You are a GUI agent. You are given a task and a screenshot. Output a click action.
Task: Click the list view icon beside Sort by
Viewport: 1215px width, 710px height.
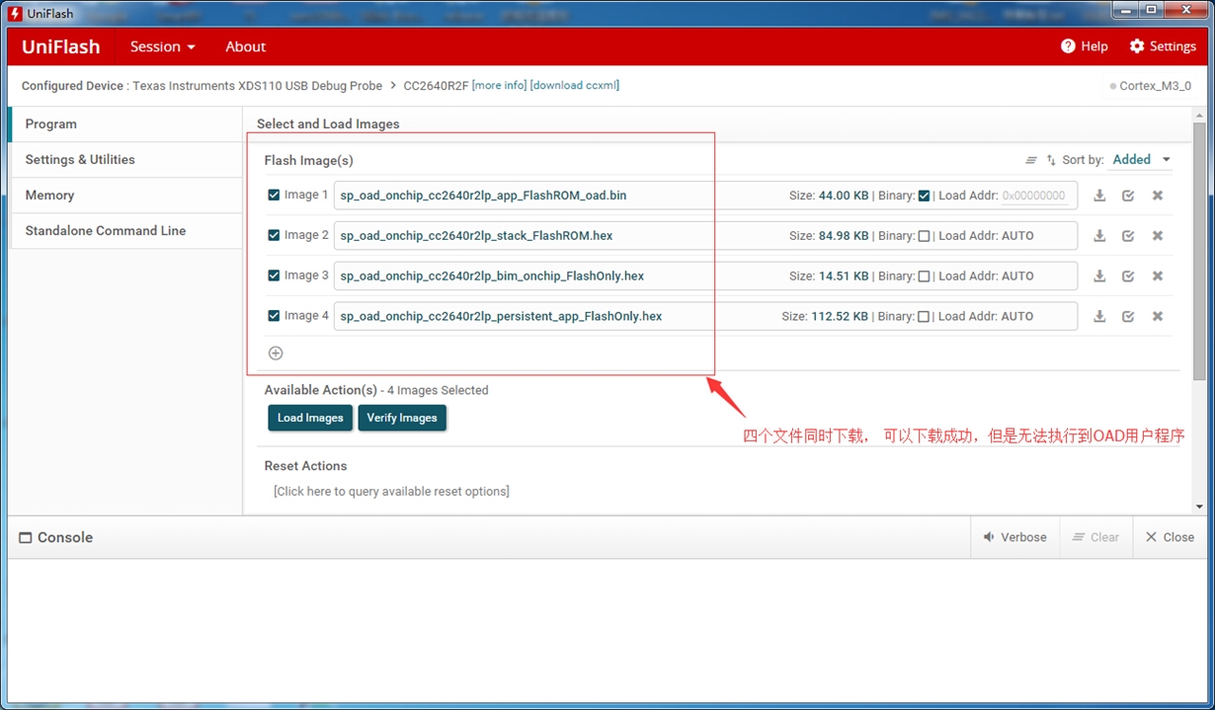click(1031, 160)
